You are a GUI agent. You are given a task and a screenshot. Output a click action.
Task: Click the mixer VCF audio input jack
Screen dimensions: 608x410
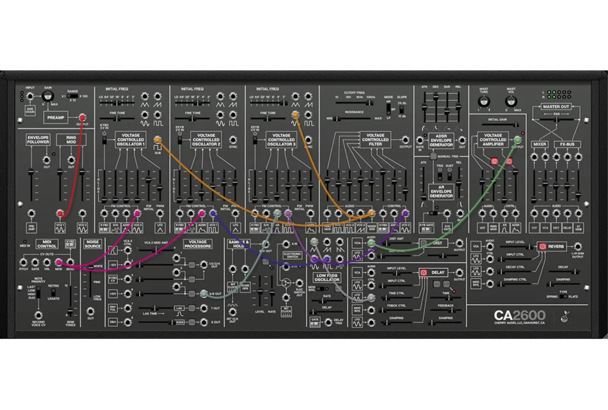[534, 213]
